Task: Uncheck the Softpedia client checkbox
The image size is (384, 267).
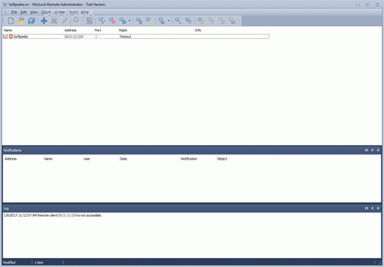Action: click(5, 36)
